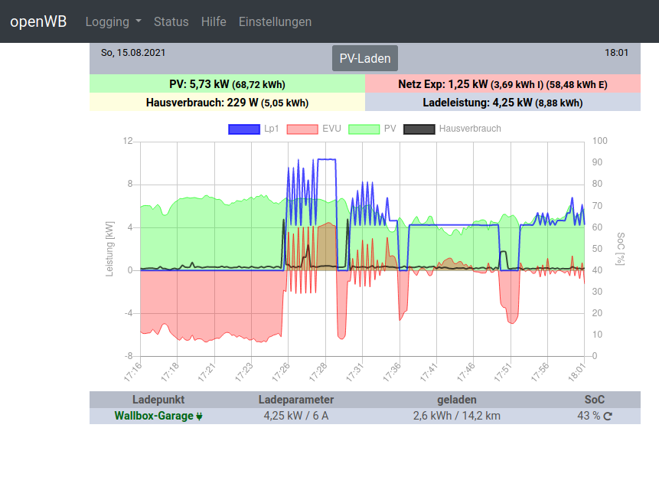659x477 pixels.
Task: Toggle Lp1 series in chart legend
Action: (x=271, y=129)
